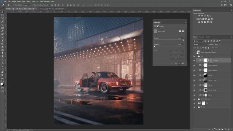Open the workspace switcher icon
The width and height of the screenshot is (233, 131).
[225, 5]
